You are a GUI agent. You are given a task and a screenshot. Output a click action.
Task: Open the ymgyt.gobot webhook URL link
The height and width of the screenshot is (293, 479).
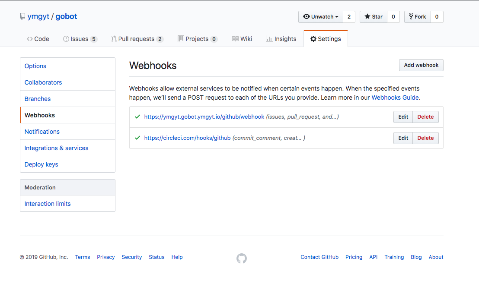[x=204, y=117]
